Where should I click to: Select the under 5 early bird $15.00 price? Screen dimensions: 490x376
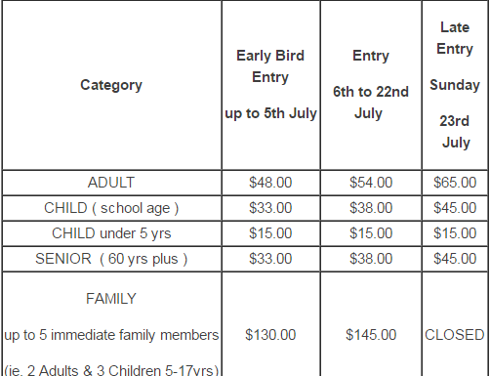tap(270, 233)
